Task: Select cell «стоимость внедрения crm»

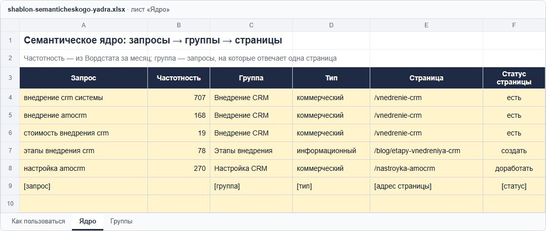Action: 84,133
